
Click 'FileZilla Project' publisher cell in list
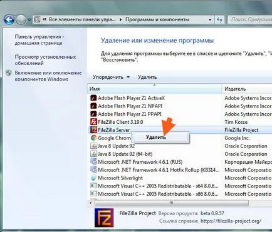coord(241,130)
